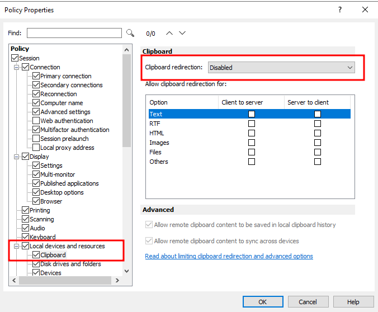Click the search magnifier icon beside Find
378x312 pixels.
[130, 33]
